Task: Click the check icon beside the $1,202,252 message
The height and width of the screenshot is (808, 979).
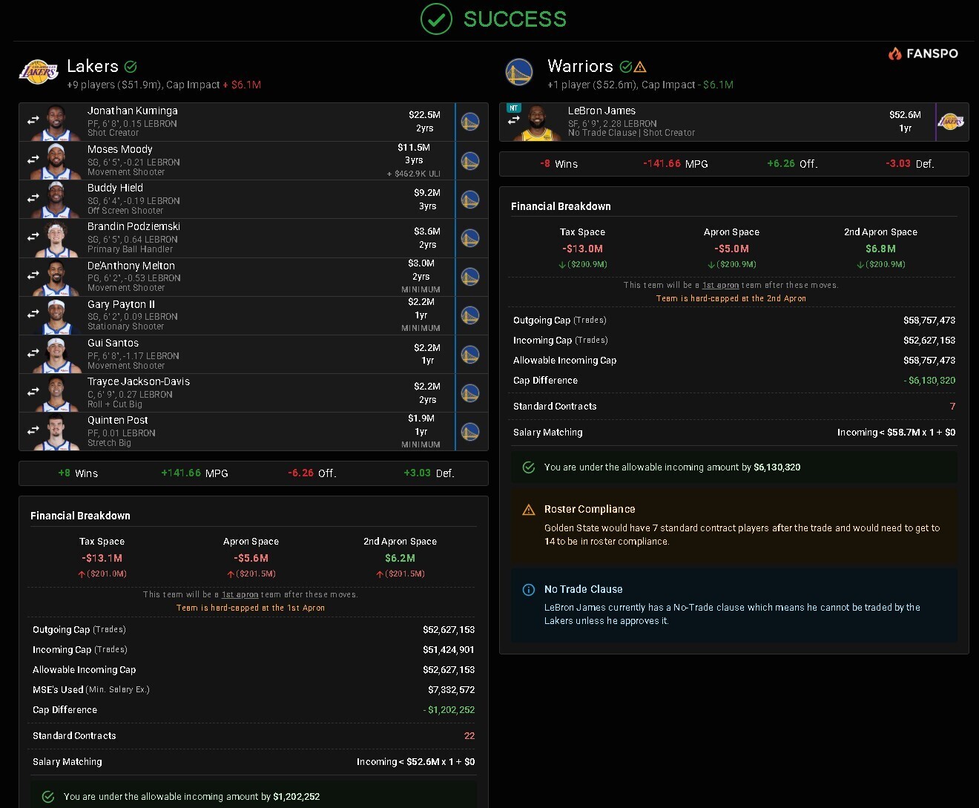Action: click(48, 797)
